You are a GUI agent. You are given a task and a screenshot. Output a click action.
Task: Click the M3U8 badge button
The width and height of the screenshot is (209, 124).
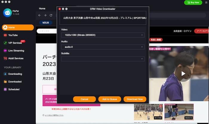click(x=46, y=23)
